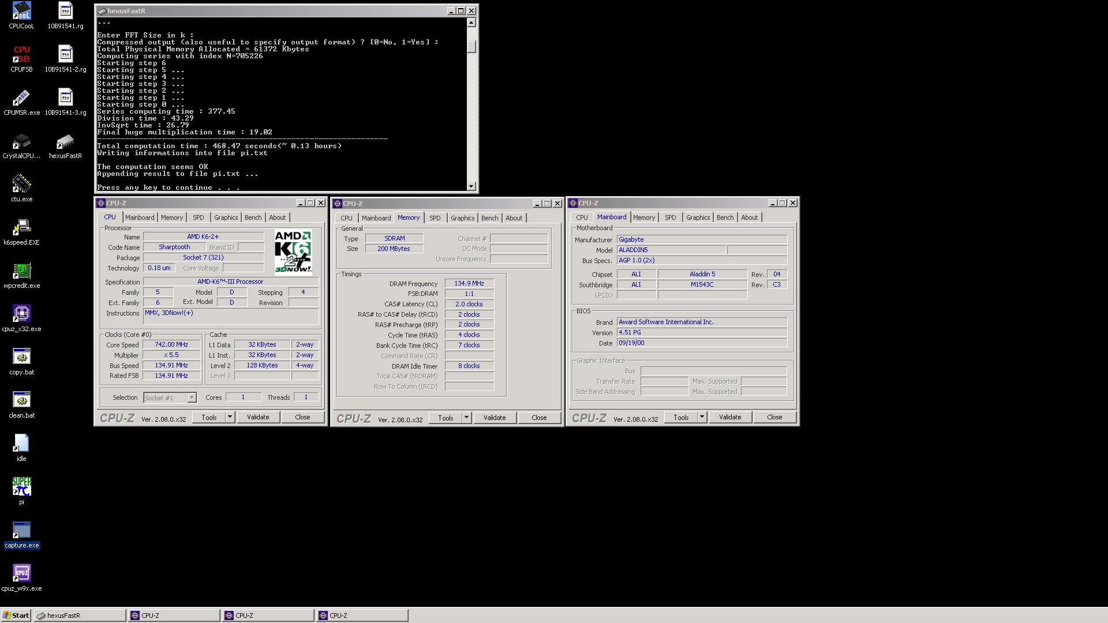Image resolution: width=1108 pixels, height=623 pixels.
Task: Activate the first CPU-Z taskbar button
Action: (174, 616)
